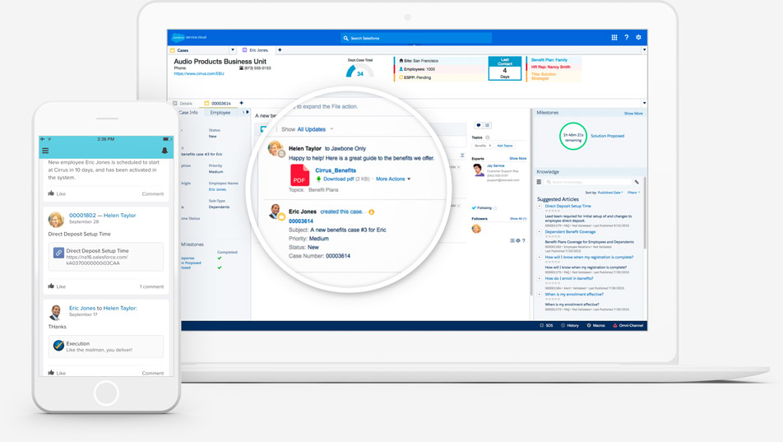The width and height of the screenshot is (783, 442).
Task: Open the Show All Updates filter dropdown
Action: [x=307, y=129]
